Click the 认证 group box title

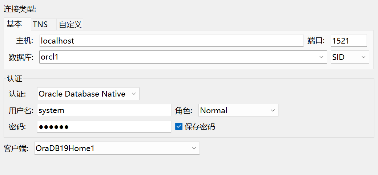click(x=15, y=79)
